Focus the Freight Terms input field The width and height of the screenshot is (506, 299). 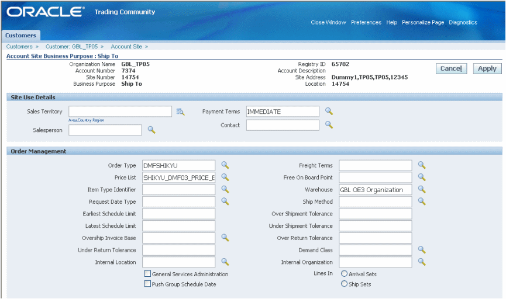coord(376,165)
